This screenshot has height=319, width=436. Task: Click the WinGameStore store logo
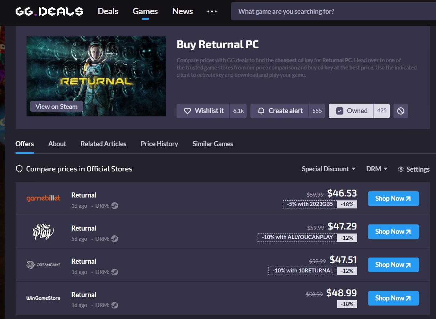[44, 298]
